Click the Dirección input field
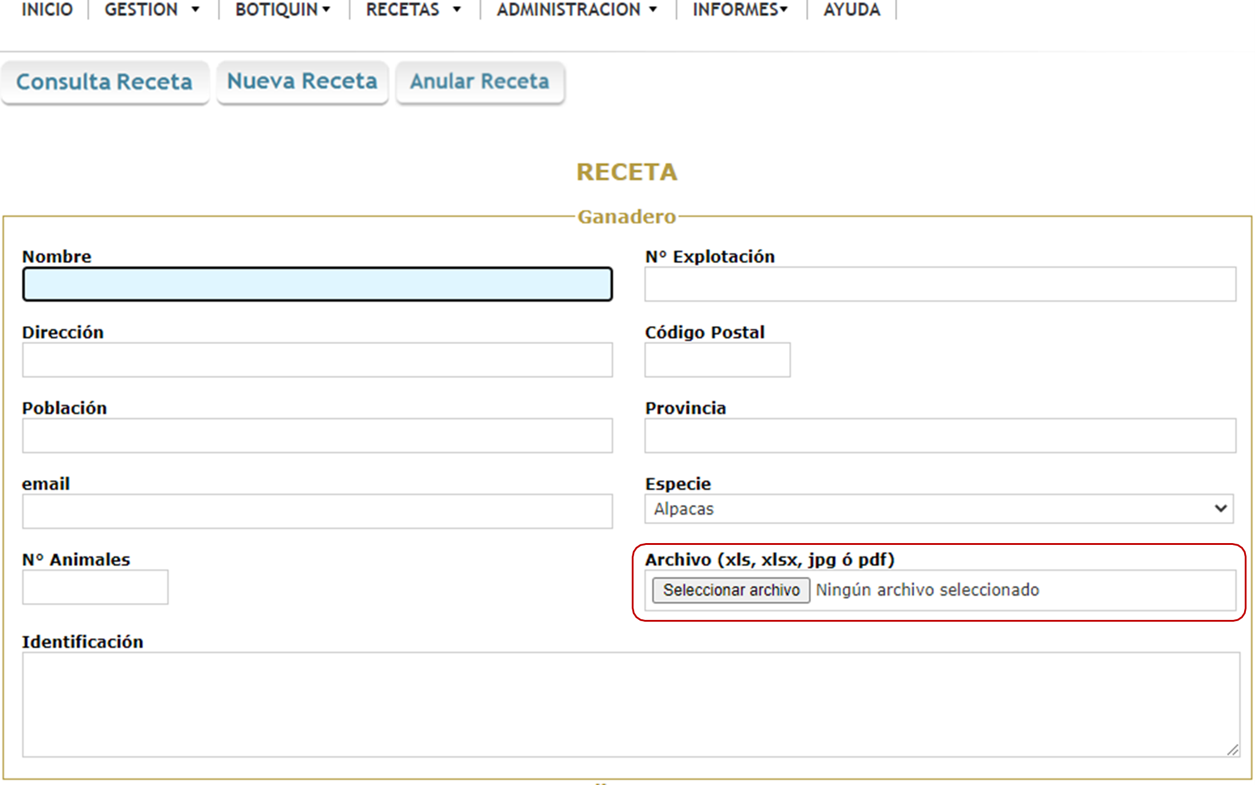This screenshot has height=785, width=1255. coord(317,360)
